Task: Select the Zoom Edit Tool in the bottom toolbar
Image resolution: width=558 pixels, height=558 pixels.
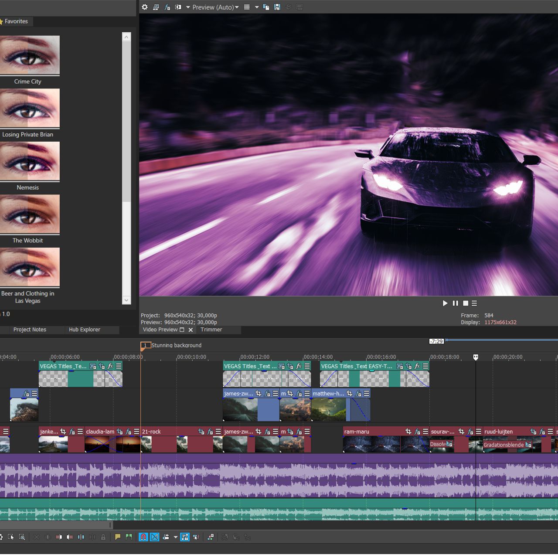Action: pos(22,537)
